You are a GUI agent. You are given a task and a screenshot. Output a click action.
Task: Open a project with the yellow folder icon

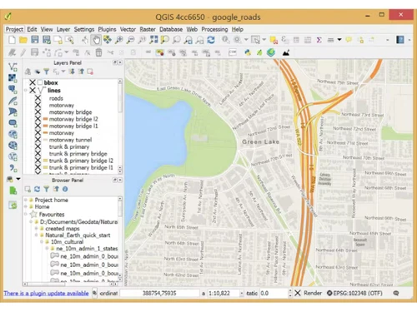click(23, 40)
